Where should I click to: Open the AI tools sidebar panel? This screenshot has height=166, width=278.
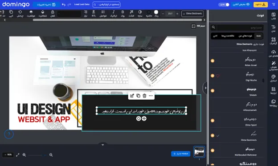(x=273, y=66)
